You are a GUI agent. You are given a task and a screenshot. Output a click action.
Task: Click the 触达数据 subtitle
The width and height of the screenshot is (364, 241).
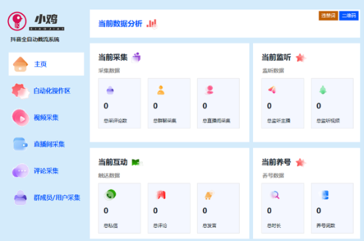click(109, 176)
